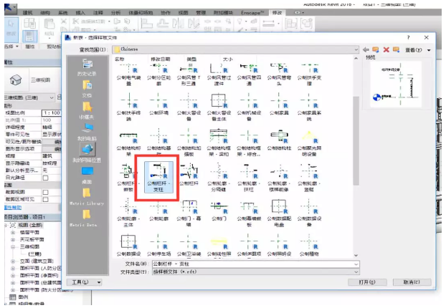Click the 属性 properties button in ribbon

click(x=29, y=37)
